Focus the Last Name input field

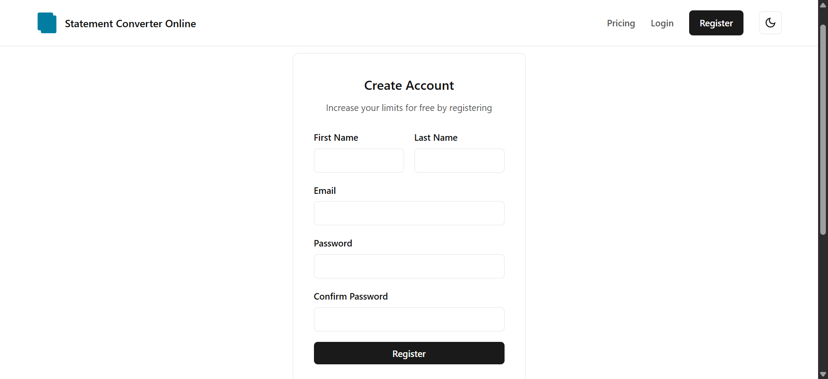click(x=459, y=161)
